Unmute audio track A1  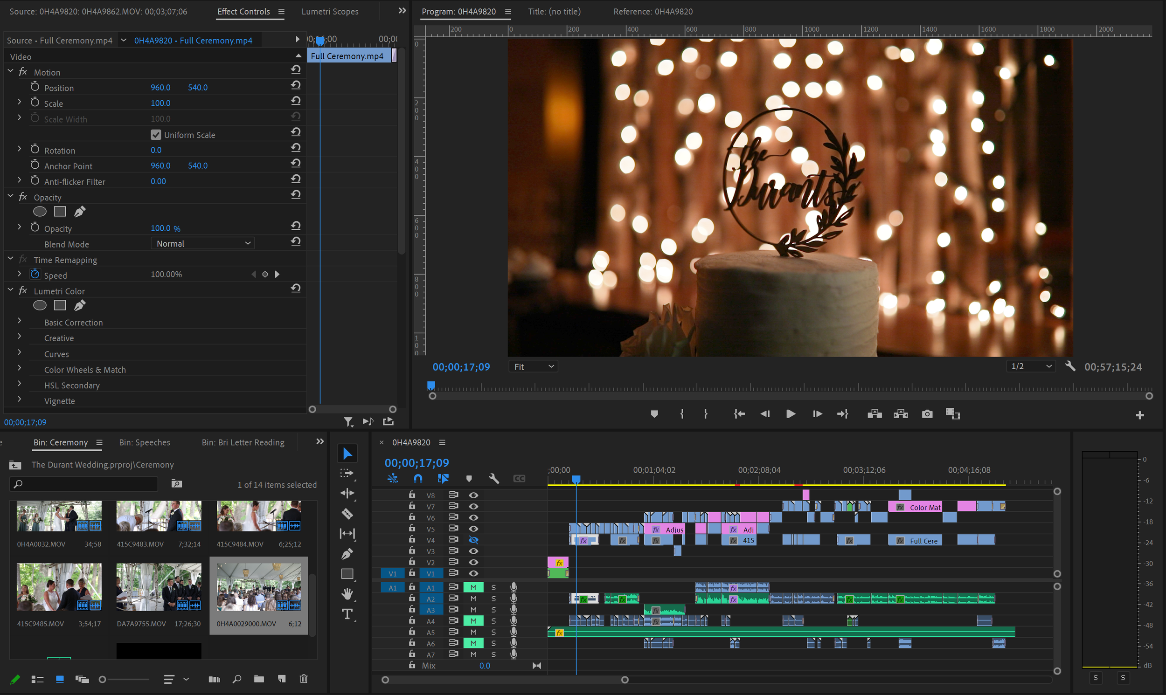pyautogui.click(x=473, y=587)
